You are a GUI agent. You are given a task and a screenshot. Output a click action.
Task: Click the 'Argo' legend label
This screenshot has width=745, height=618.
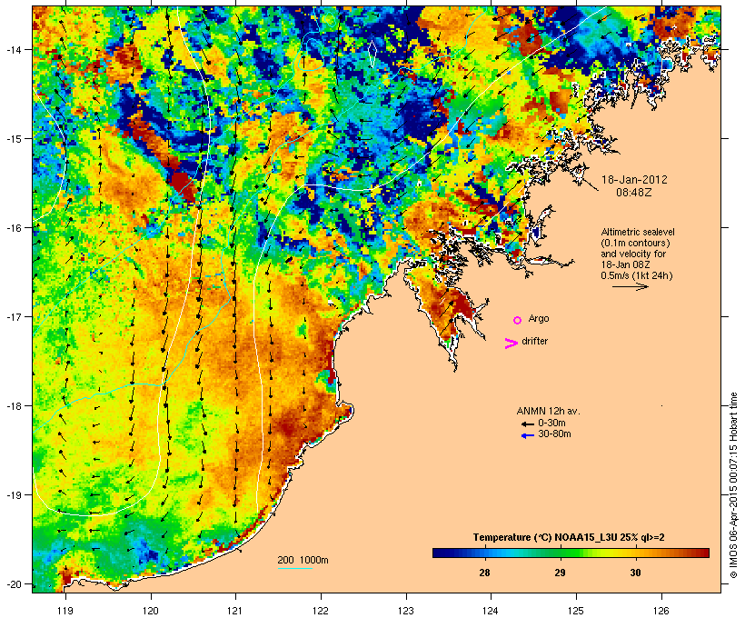539,318
